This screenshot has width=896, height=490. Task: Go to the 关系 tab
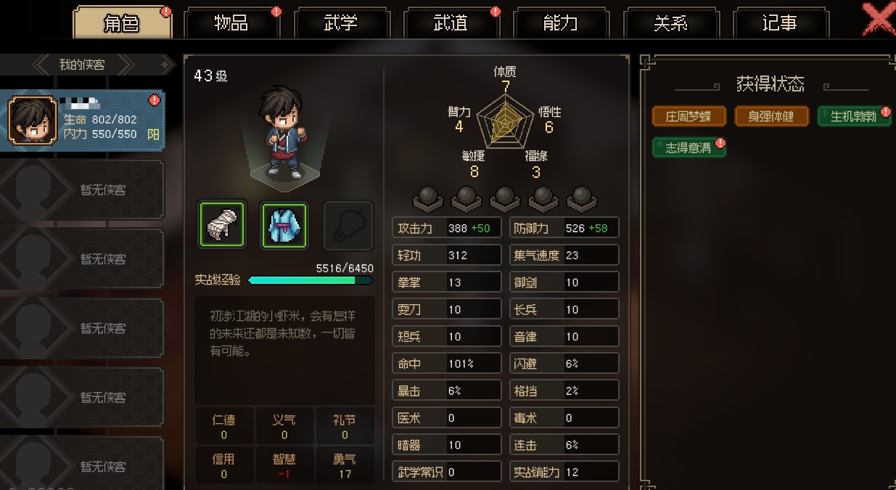click(670, 23)
